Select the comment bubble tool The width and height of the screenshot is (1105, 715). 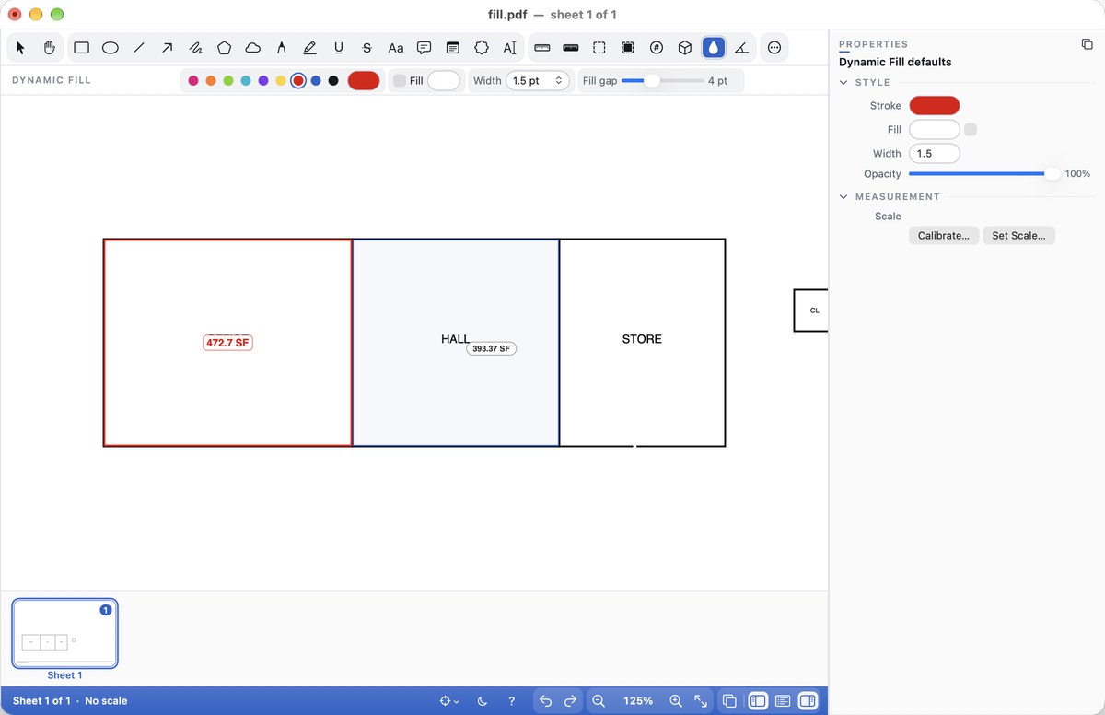[425, 47]
